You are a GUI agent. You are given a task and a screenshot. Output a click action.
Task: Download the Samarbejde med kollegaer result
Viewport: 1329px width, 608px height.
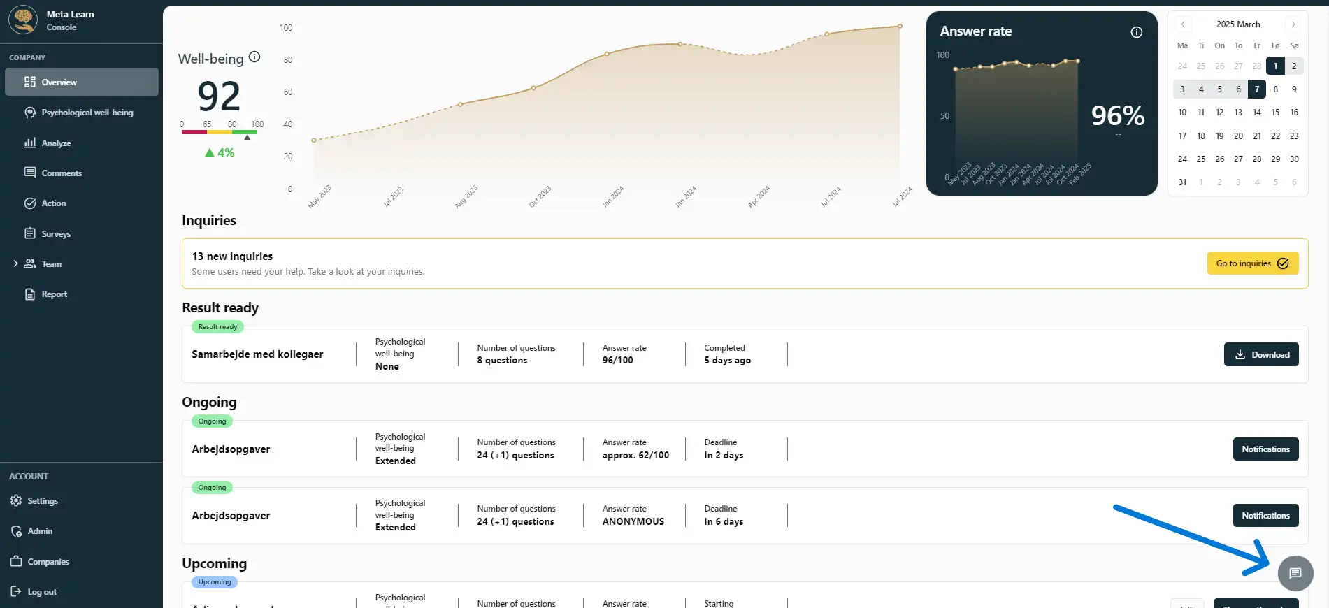(x=1260, y=354)
